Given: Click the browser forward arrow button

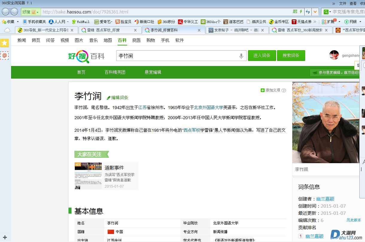Looking at the screenshot, I should pos(14,12).
